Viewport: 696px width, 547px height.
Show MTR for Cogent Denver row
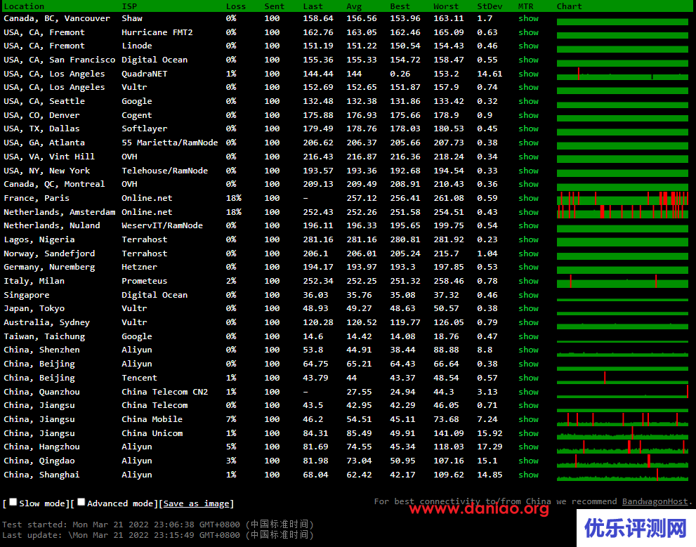[528, 115]
